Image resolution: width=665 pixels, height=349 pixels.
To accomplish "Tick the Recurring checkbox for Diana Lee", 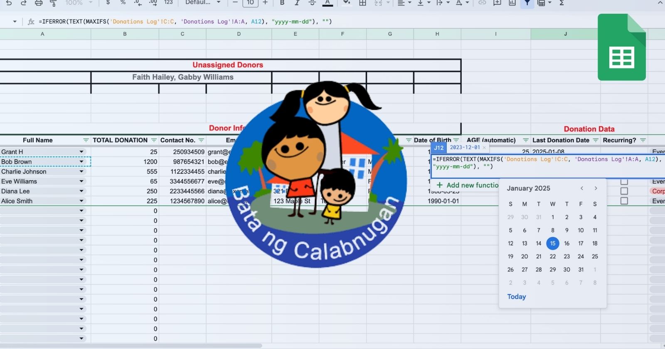I will coord(624,191).
